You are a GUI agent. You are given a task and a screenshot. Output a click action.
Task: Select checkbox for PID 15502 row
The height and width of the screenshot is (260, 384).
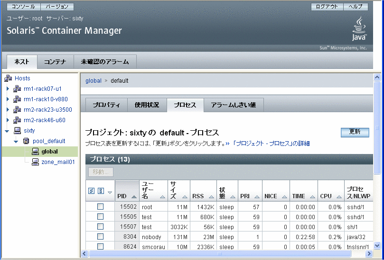pos(100,207)
